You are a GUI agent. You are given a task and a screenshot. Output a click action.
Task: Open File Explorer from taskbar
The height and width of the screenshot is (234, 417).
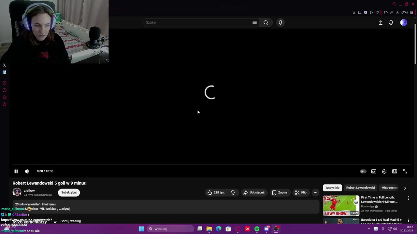click(209, 229)
